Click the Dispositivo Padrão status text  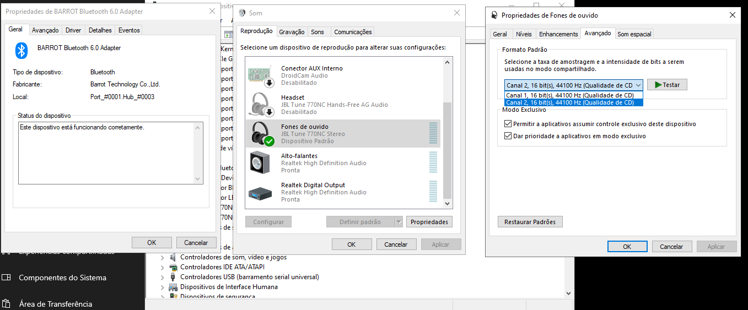(x=308, y=141)
